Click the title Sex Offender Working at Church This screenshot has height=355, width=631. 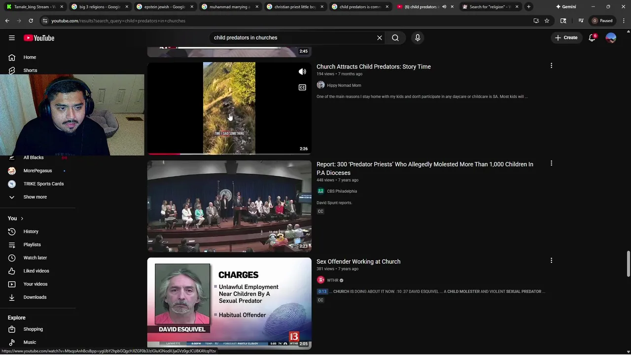[x=358, y=261]
